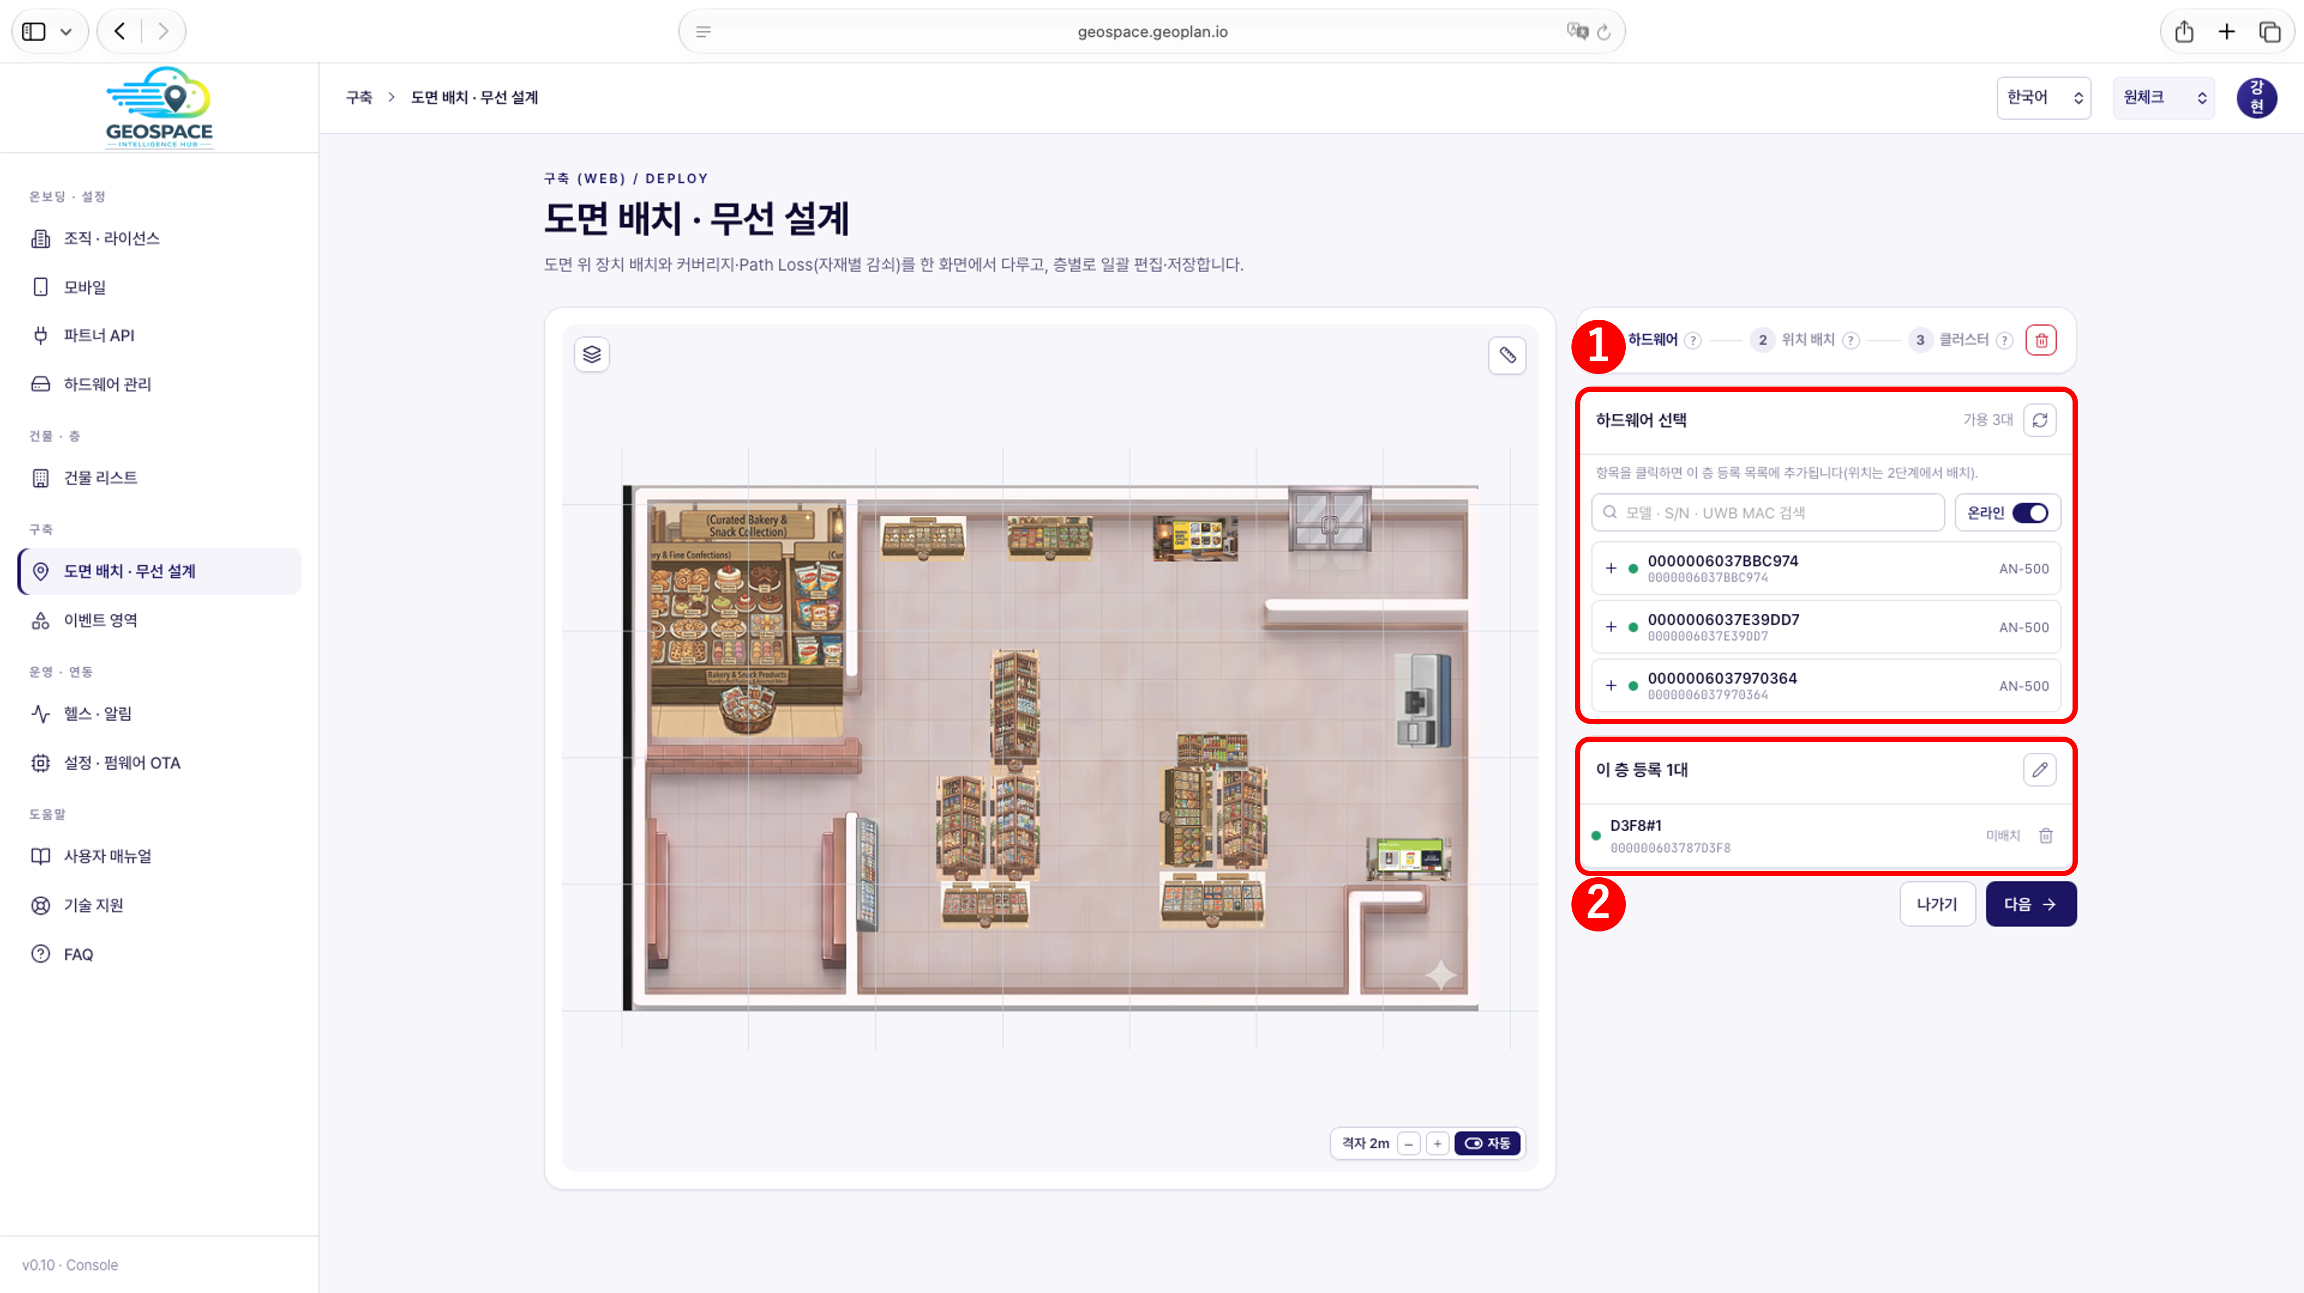The height and width of the screenshot is (1293, 2304).
Task: Select the 하드웨어 step tab
Action: pyautogui.click(x=1652, y=340)
